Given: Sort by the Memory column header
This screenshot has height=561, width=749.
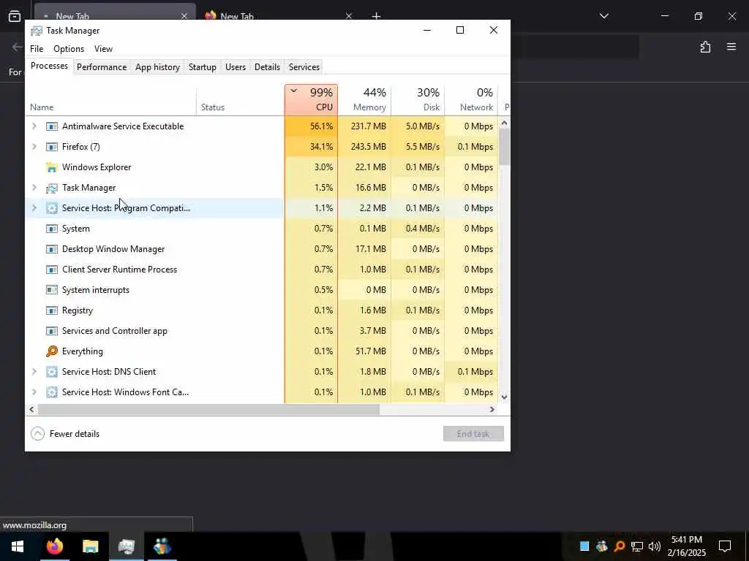Looking at the screenshot, I should 364,100.
